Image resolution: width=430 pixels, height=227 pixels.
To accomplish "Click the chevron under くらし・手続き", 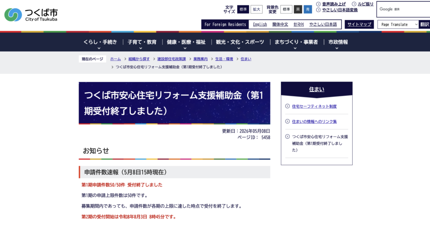I will [99, 48].
